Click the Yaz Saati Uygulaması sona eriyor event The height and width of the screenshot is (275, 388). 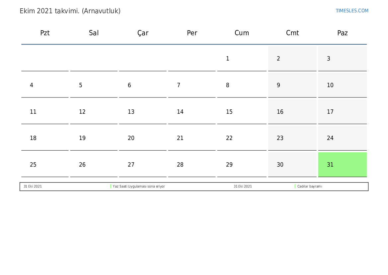click(x=139, y=187)
